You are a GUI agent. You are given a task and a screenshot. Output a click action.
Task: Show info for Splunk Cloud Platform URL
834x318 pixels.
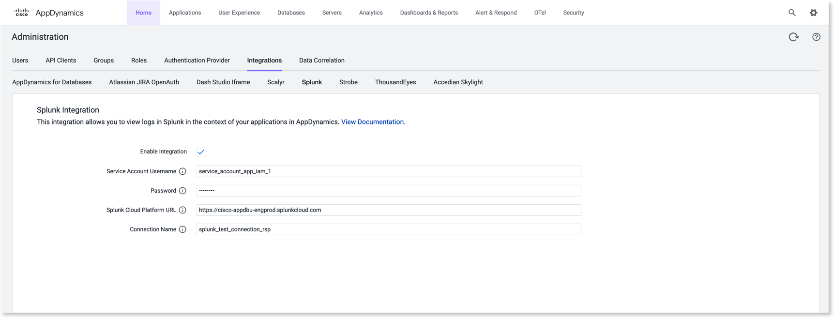click(x=182, y=210)
